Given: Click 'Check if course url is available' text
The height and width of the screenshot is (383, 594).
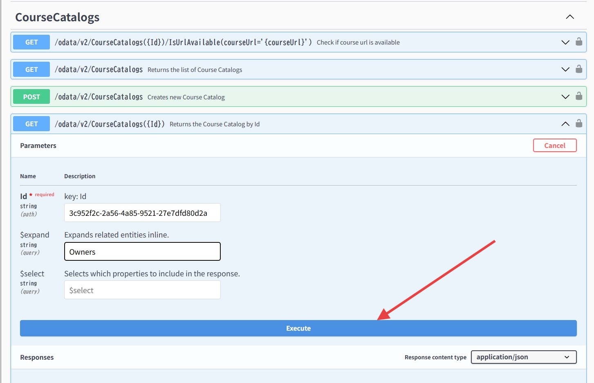Looking at the screenshot, I should pyautogui.click(x=358, y=43).
